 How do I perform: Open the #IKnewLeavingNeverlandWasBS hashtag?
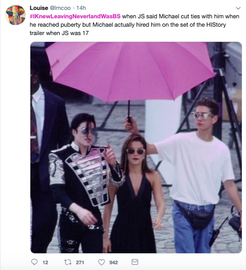coord(75,16)
